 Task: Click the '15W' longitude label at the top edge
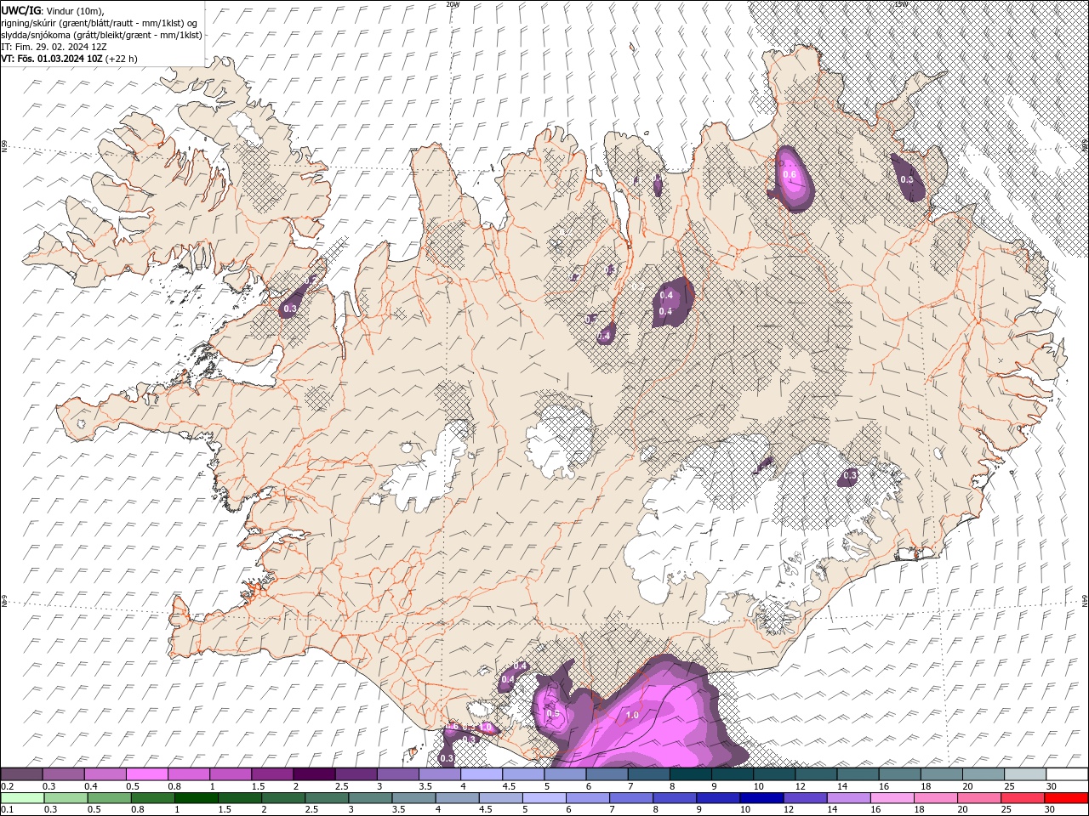coord(901,4)
